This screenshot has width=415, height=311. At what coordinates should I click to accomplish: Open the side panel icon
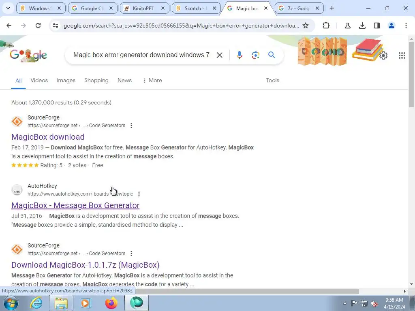(x=377, y=26)
